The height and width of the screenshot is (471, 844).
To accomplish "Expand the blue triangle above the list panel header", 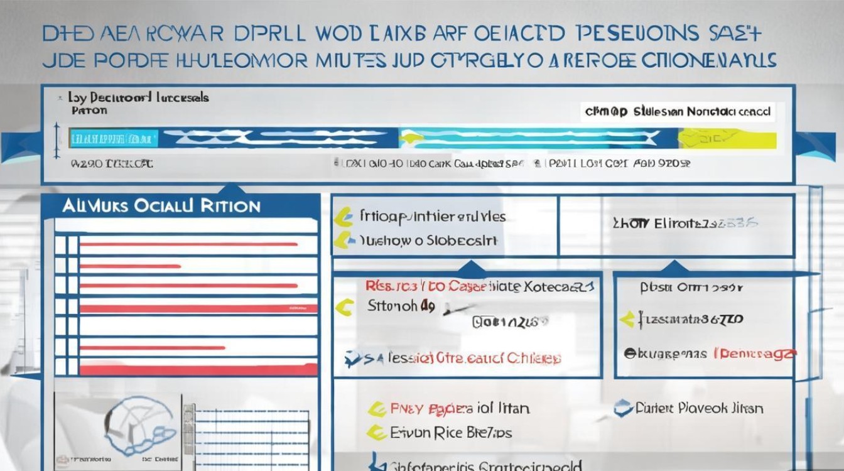I will 232,187.
